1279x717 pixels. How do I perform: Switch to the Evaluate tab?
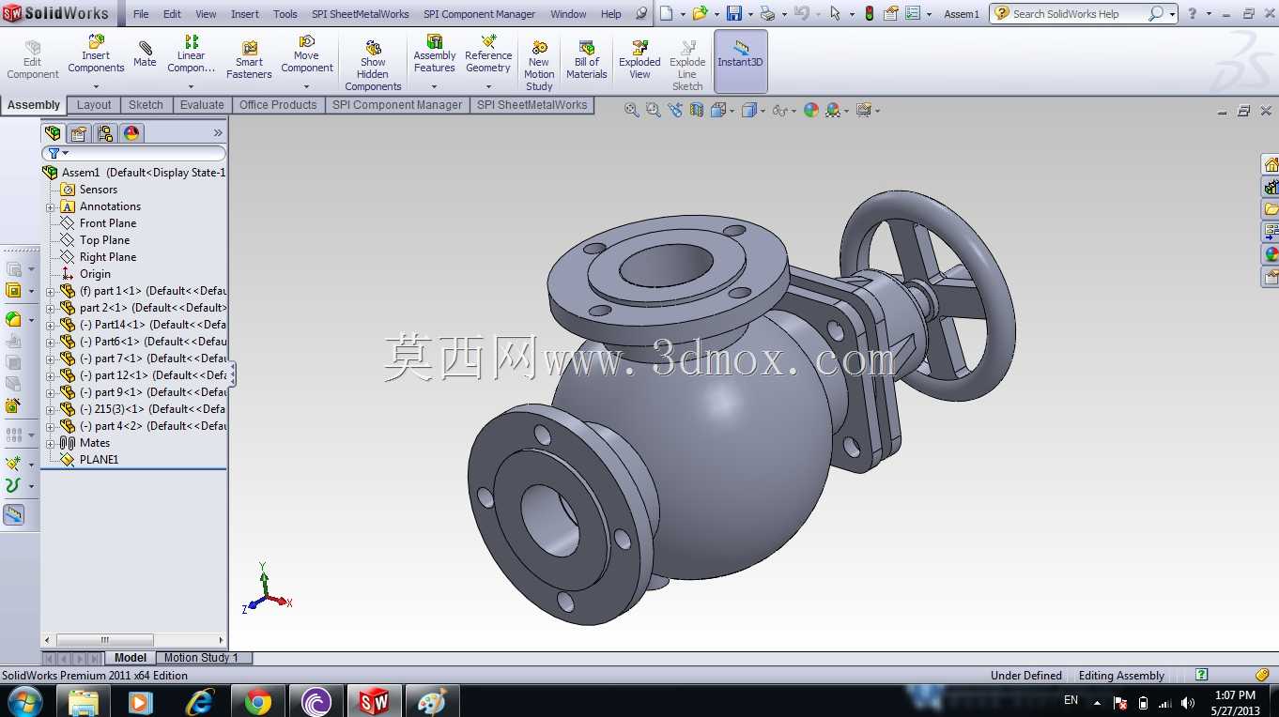pos(202,105)
